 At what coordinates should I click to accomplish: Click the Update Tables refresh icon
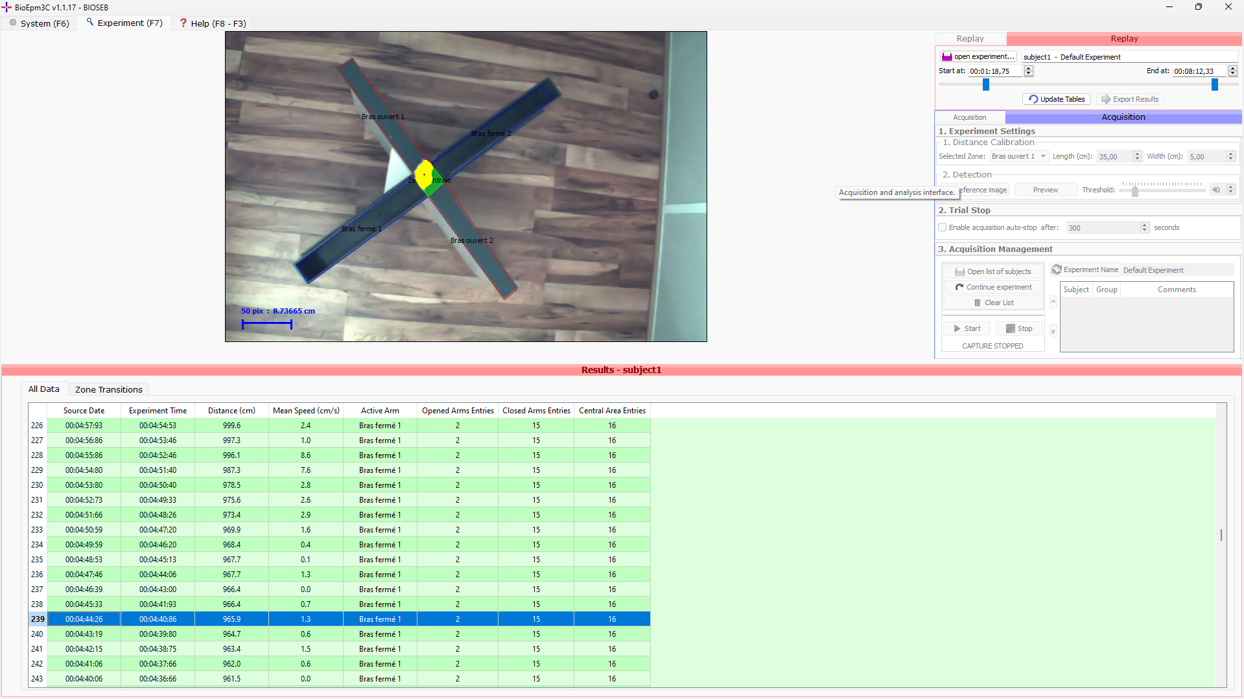1033,99
